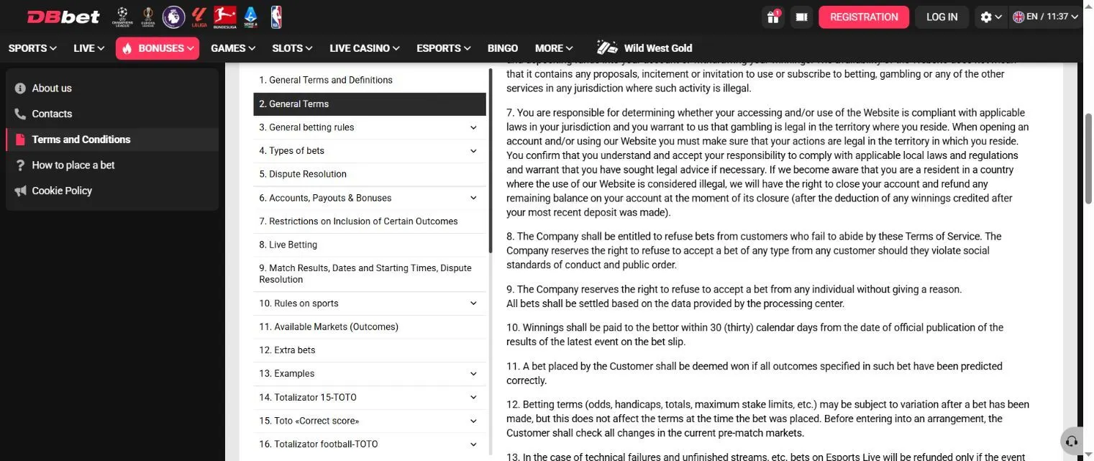Image resolution: width=1094 pixels, height=461 pixels.
Task: Open 8. Live Betting section
Action: point(370,245)
